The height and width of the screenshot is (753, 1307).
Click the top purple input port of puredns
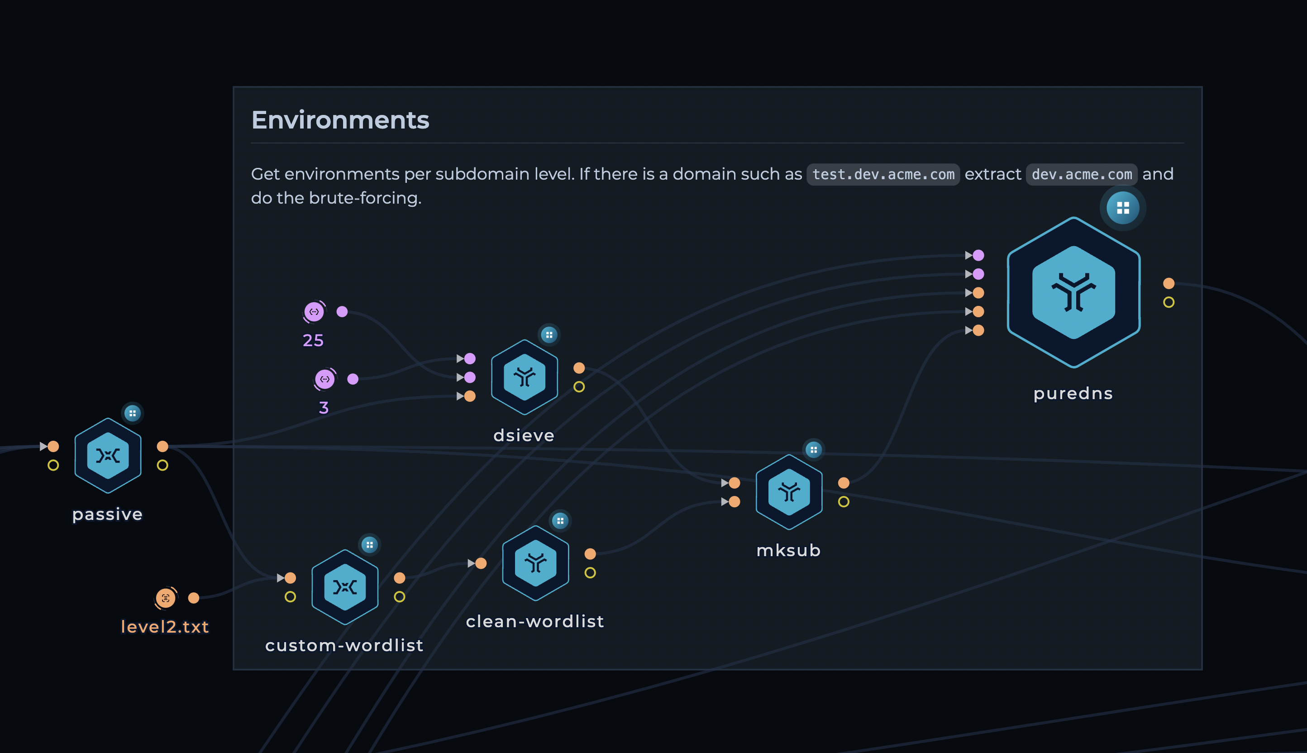(978, 256)
